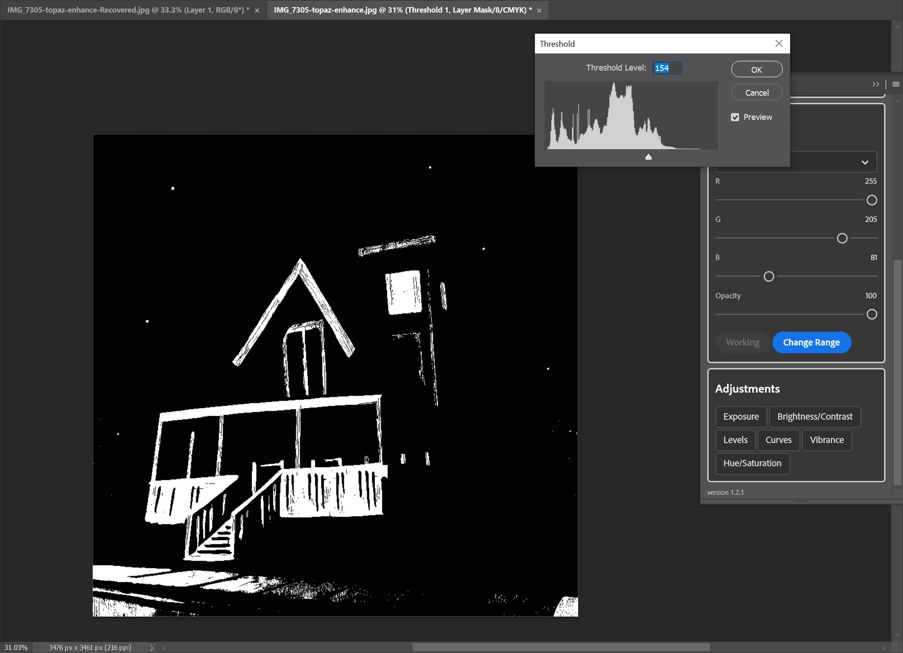Click the Threshold Level input field
Image resolution: width=903 pixels, height=653 pixels.
coord(667,68)
